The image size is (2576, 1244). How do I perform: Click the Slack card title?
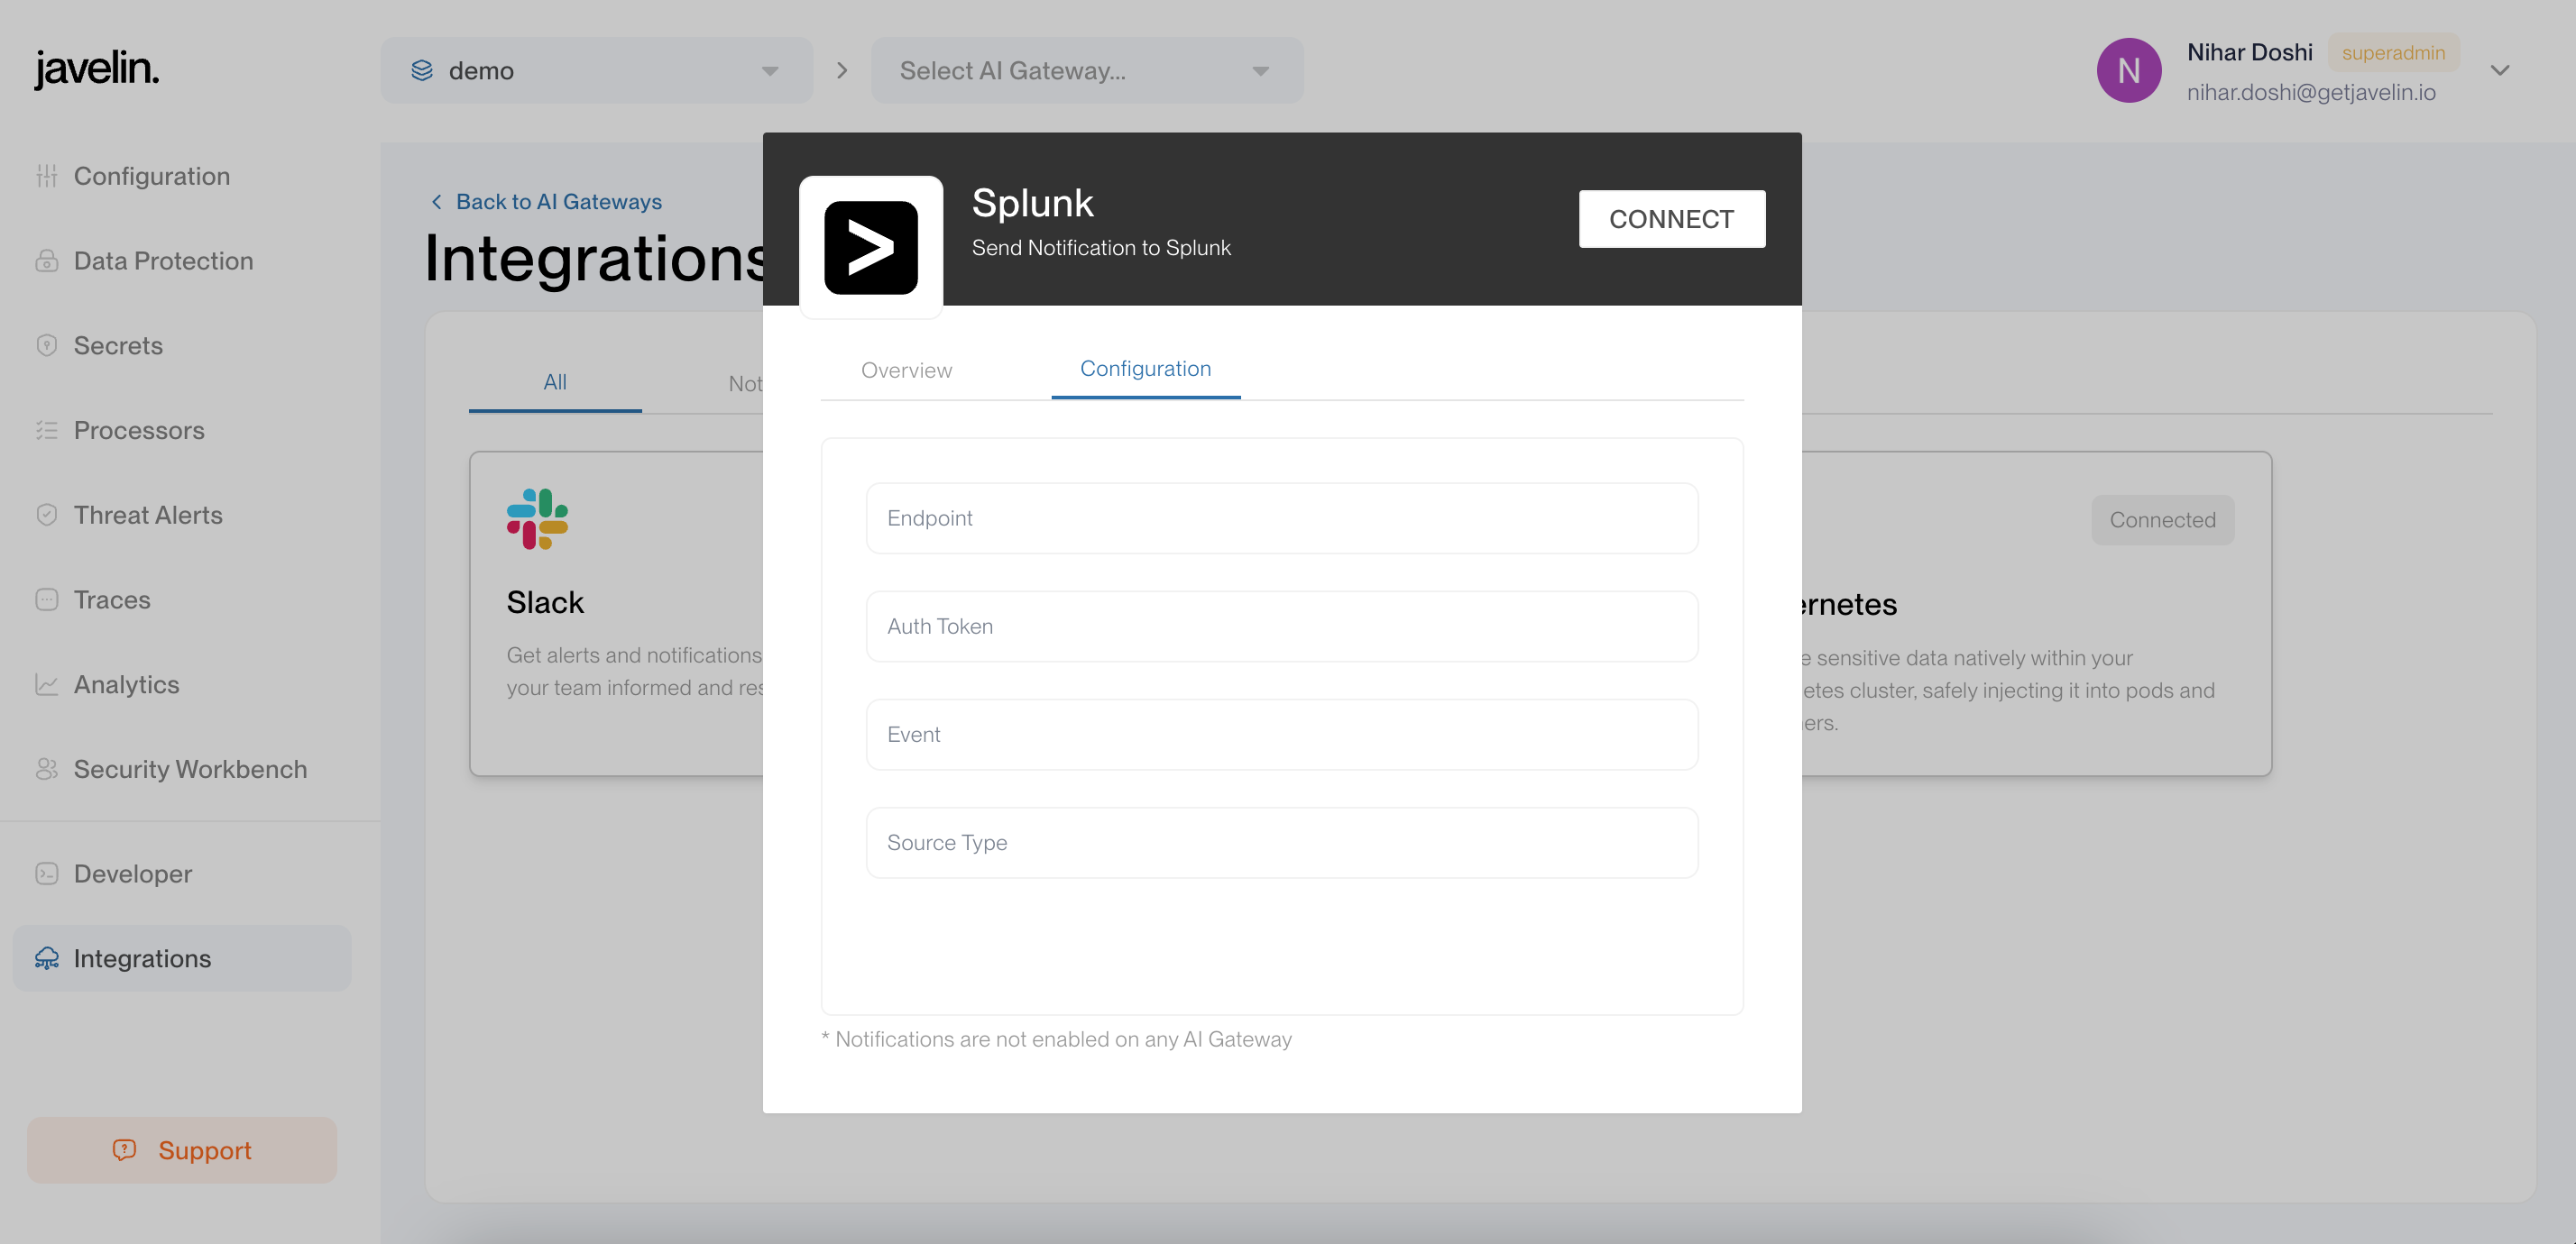coord(545,602)
